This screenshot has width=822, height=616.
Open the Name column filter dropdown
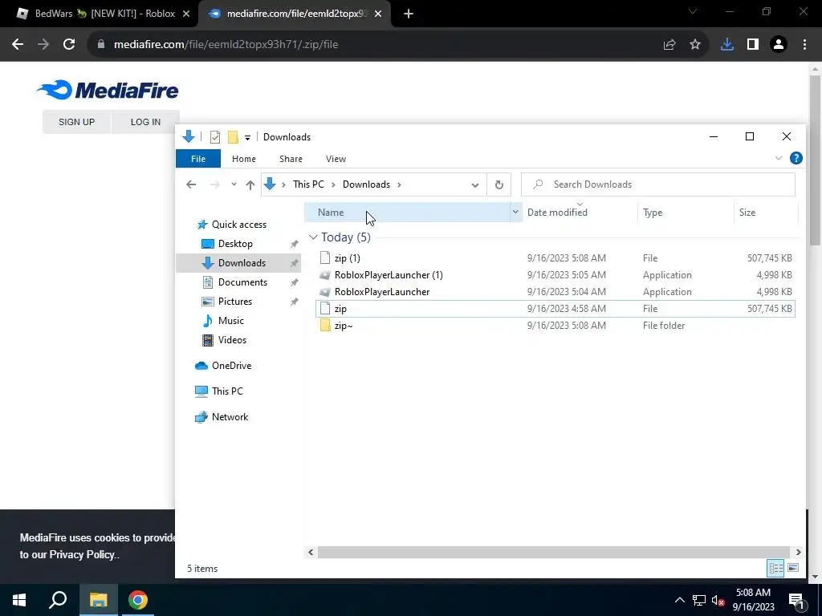tap(515, 212)
